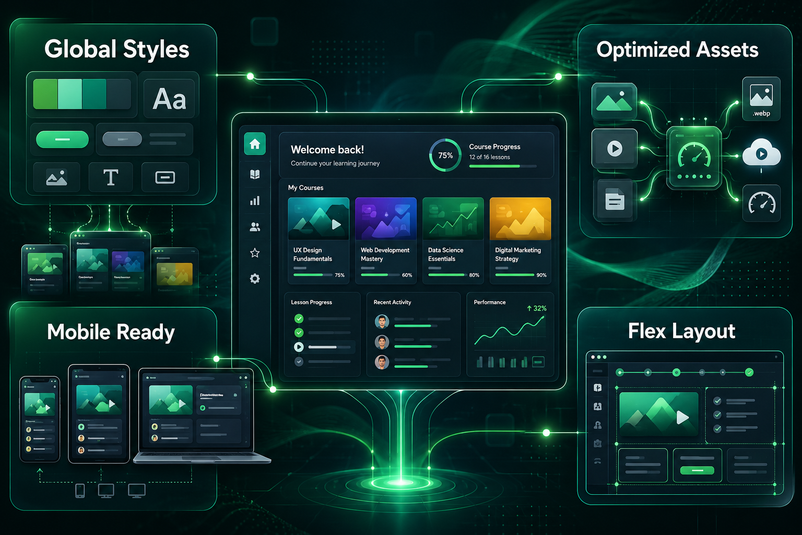Select the button component icon in Global Styles
Screen dimensions: 802x535
pos(165,178)
